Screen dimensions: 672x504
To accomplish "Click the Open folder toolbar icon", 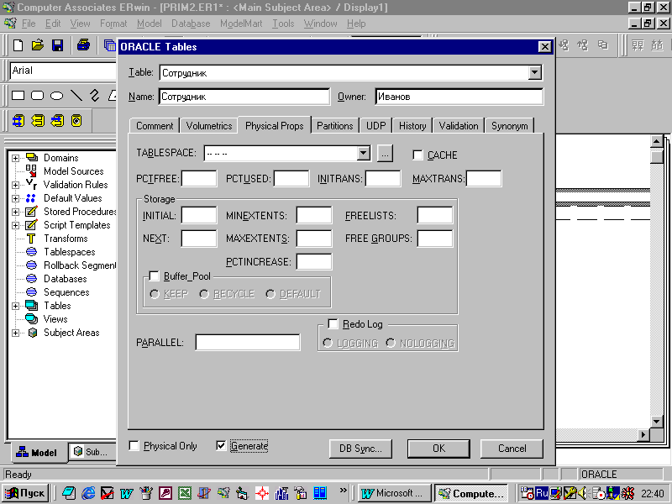I will pyautogui.click(x=38, y=45).
